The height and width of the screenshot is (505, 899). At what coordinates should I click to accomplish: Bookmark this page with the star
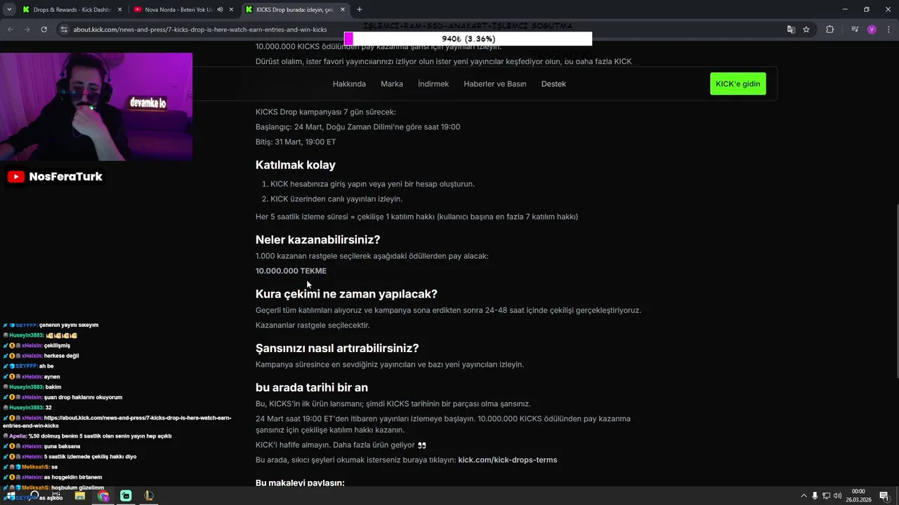(806, 29)
